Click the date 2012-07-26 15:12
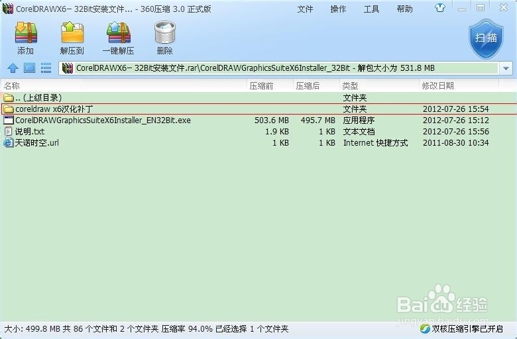The height and width of the screenshot is (339, 517). (x=455, y=121)
